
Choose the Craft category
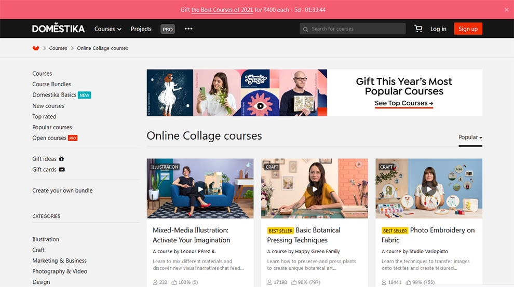(x=38, y=250)
